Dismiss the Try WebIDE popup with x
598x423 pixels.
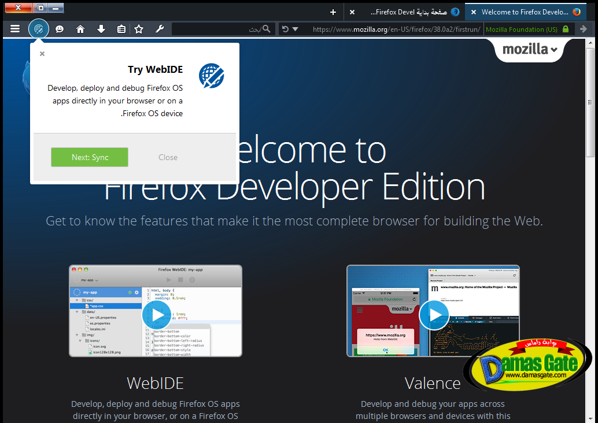coord(42,54)
